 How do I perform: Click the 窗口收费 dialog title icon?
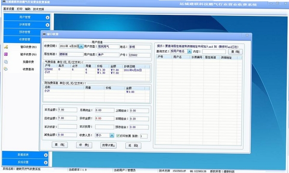(x=44, y=34)
